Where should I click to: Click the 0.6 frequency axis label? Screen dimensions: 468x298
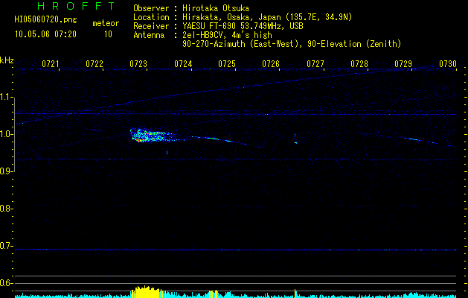coord(7,283)
